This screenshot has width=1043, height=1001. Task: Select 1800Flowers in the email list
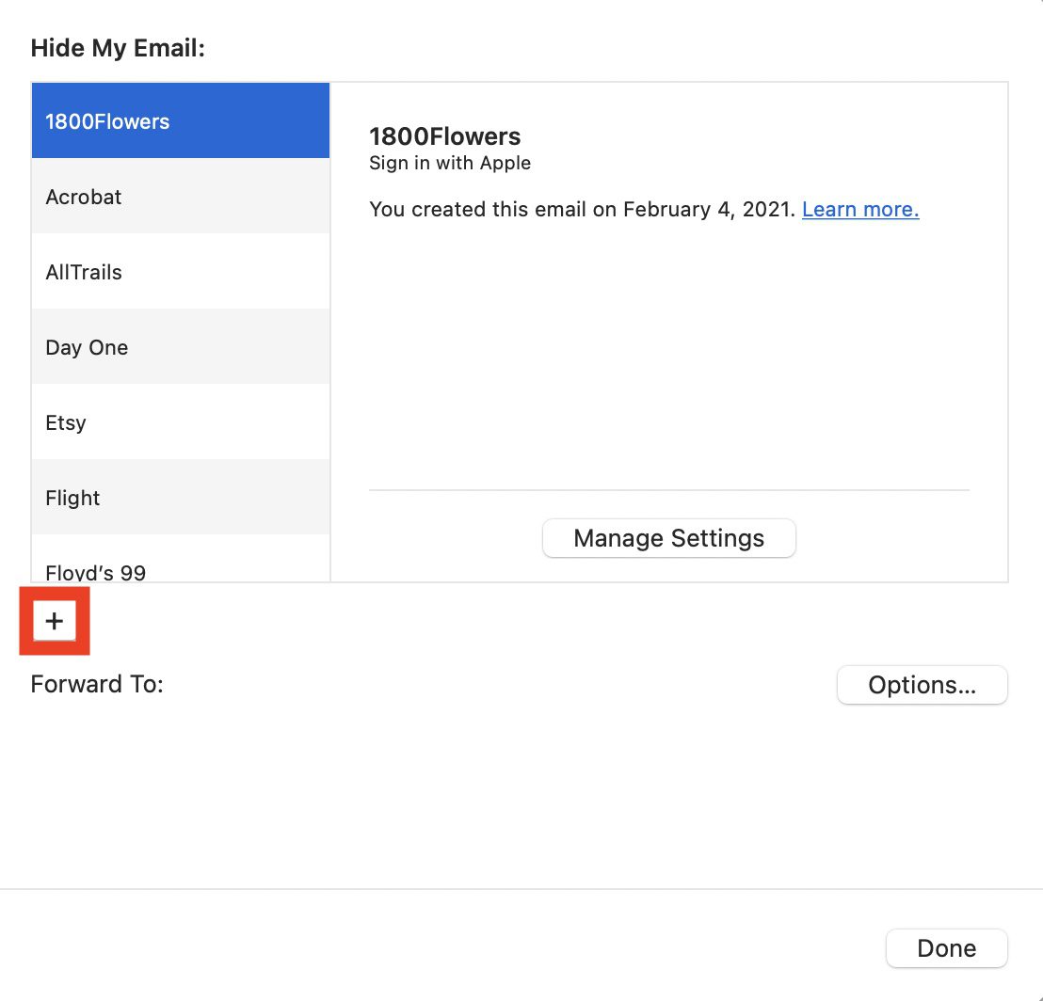coord(180,121)
